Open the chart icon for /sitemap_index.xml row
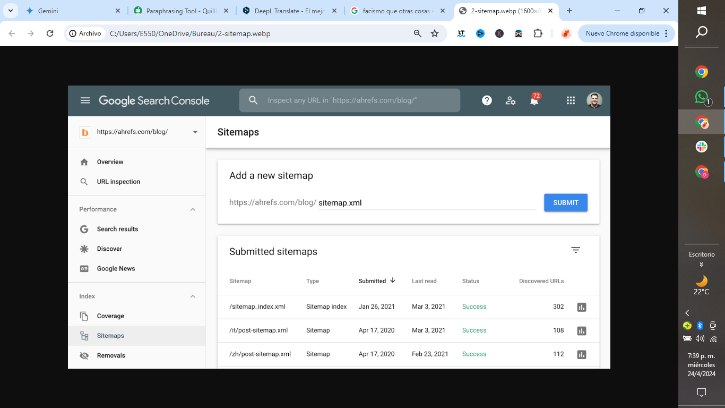Screen dimensions: 725x408 [582, 307]
